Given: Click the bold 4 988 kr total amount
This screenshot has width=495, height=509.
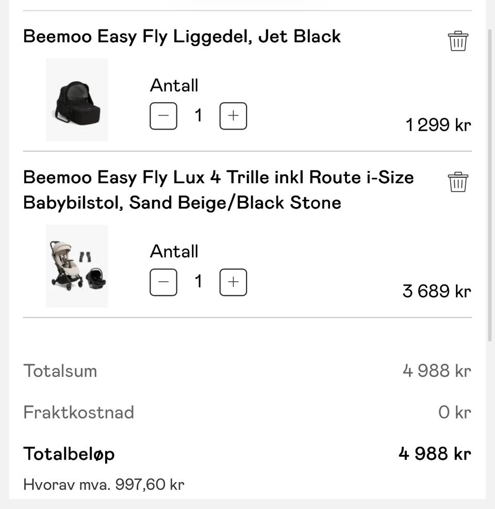Looking at the screenshot, I should pos(435,454).
